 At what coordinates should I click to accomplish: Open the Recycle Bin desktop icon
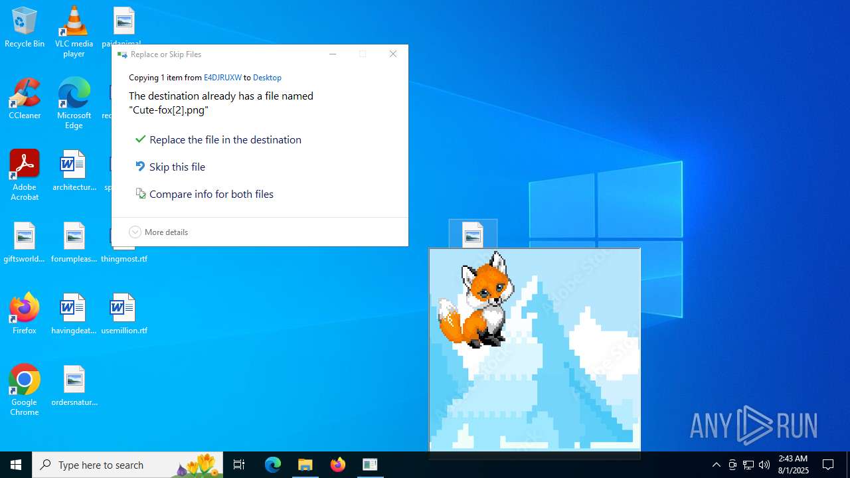25,27
